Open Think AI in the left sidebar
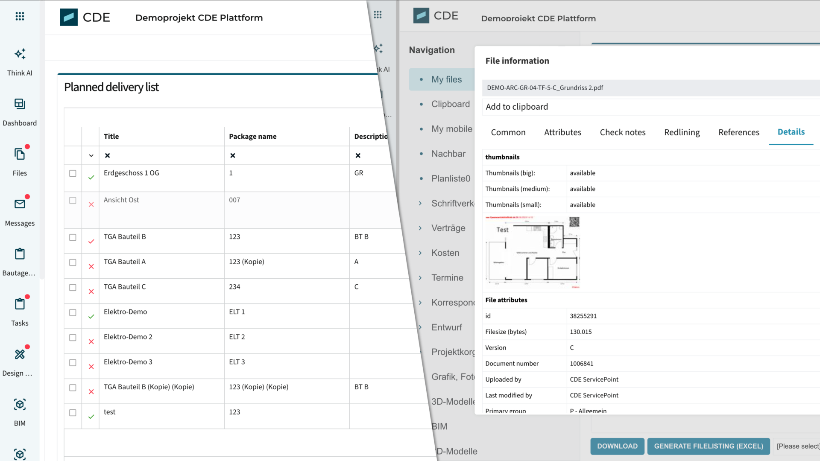This screenshot has width=820, height=461. (20, 62)
